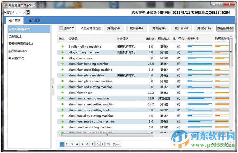Select the row 'aluminum angle cutting machine'
Image resolution: width=238 pixels, height=153 pixels.
coord(143,122)
